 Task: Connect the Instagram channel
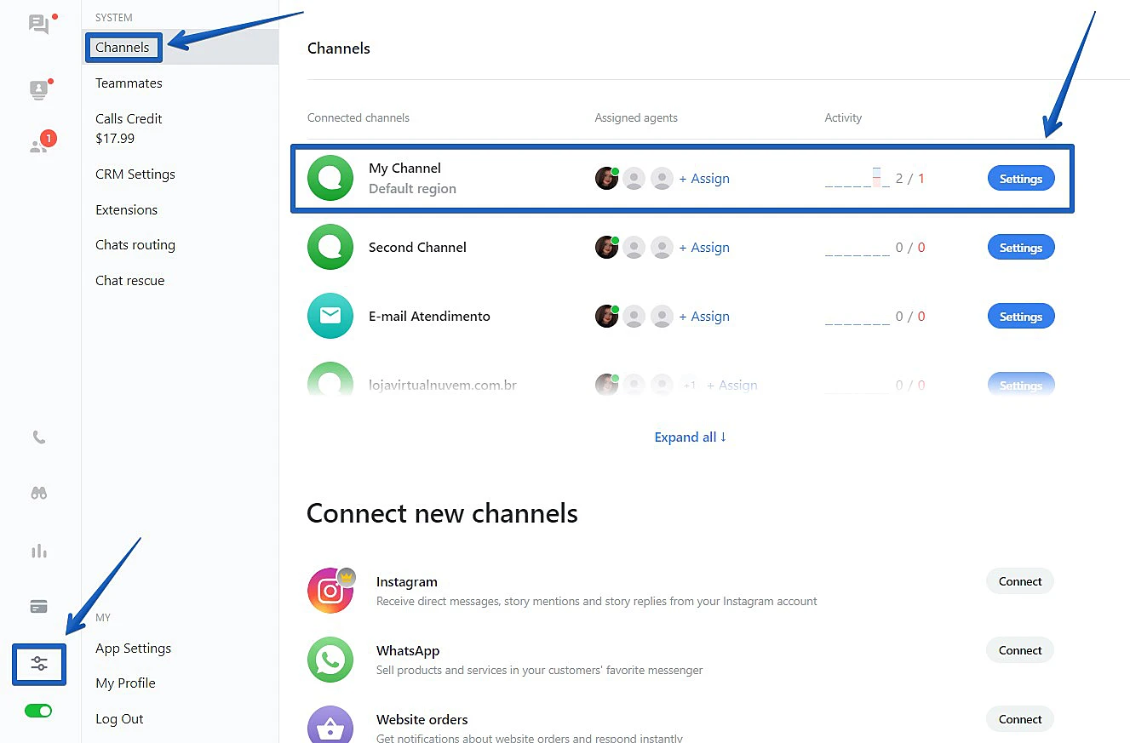point(1020,582)
